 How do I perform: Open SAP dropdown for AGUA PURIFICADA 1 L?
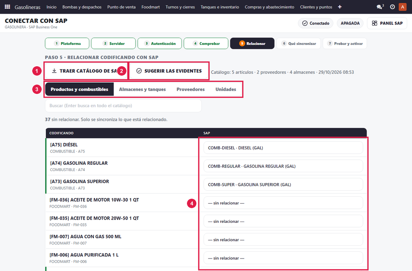[x=283, y=258]
